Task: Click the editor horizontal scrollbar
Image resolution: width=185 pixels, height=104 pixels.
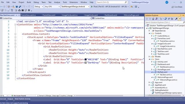Action: click(x=99, y=96)
